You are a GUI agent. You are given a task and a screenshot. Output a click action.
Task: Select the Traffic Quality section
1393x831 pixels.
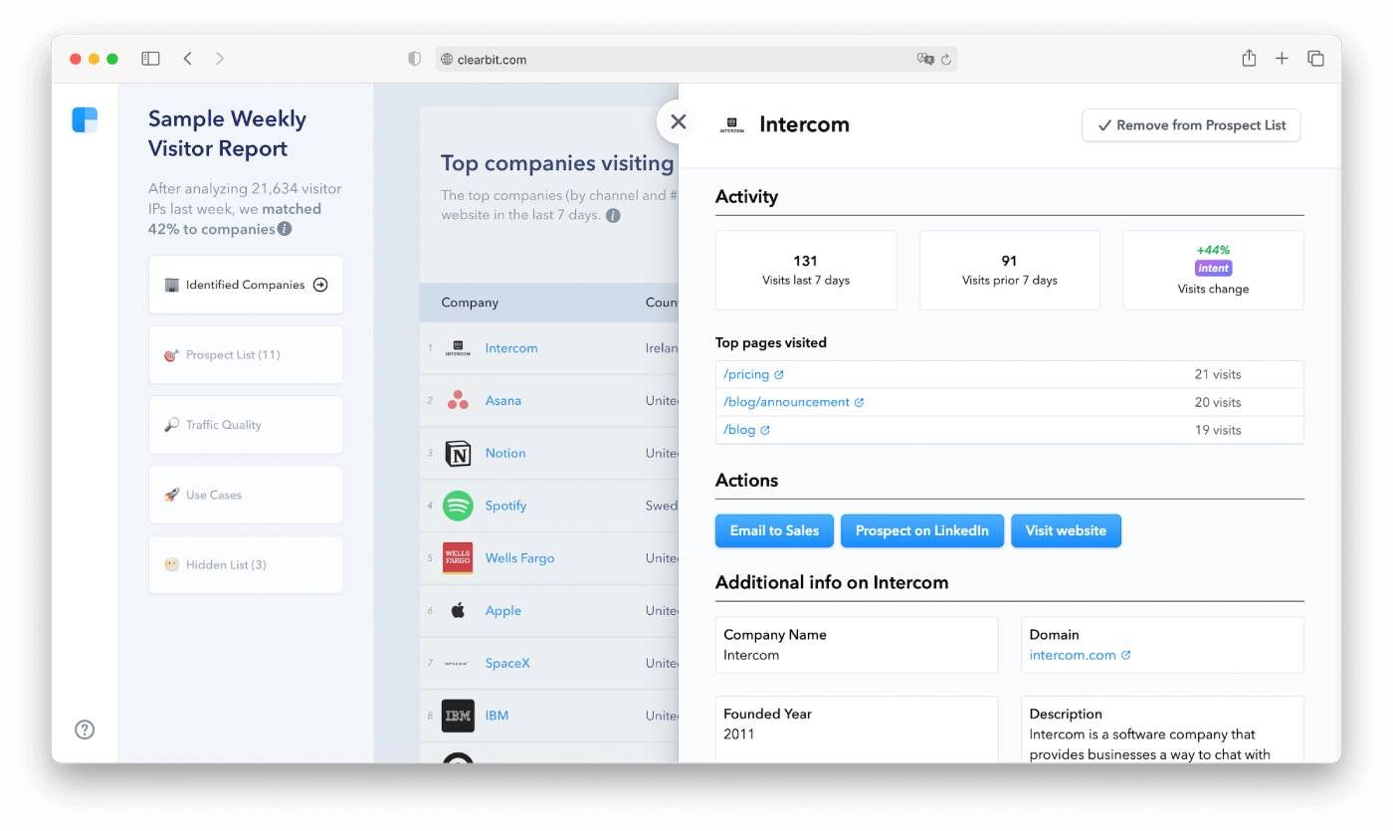pos(246,425)
